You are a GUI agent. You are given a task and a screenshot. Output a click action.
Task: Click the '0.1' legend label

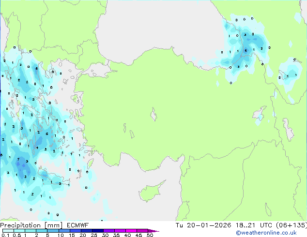5,235
